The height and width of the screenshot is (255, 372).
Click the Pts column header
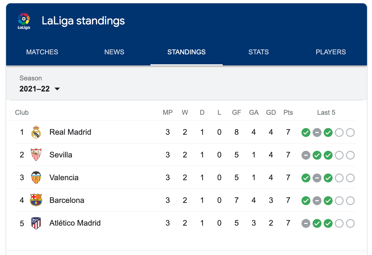pyautogui.click(x=288, y=113)
